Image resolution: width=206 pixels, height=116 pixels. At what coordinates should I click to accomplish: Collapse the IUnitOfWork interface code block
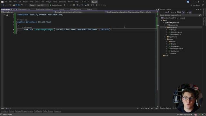tap(16, 22)
